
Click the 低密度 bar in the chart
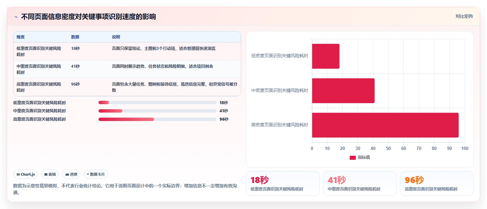coord(326,56)
